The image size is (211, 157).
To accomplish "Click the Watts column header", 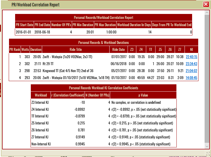I will tap(25, 49).
